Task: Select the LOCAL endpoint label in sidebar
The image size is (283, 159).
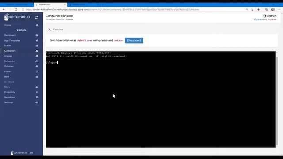Action: (x=22, y=30)
